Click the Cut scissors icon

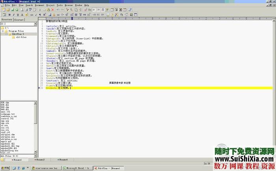tap(40, 10)
